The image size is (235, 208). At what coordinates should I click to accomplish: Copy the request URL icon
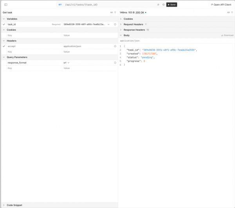(x=158, y=5)
